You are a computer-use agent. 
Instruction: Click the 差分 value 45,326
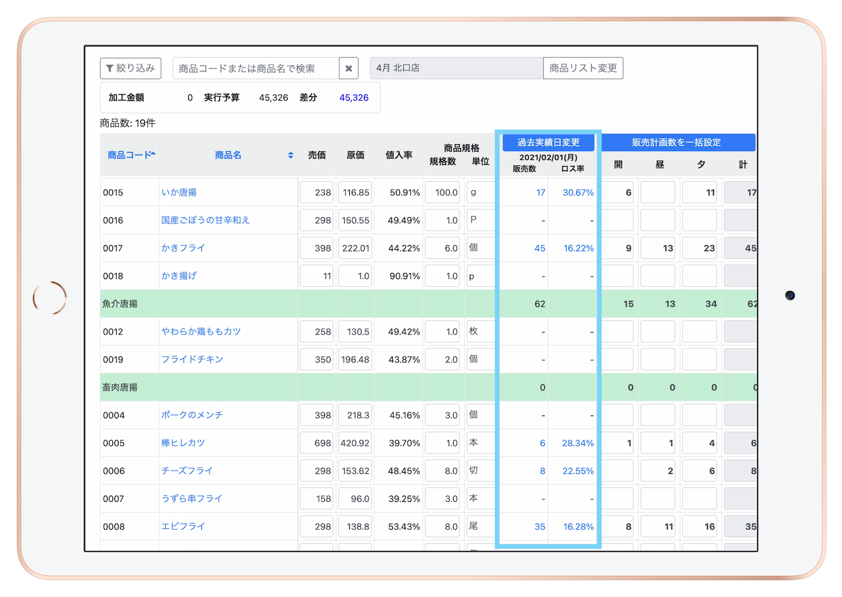click(x=354, y=98)
